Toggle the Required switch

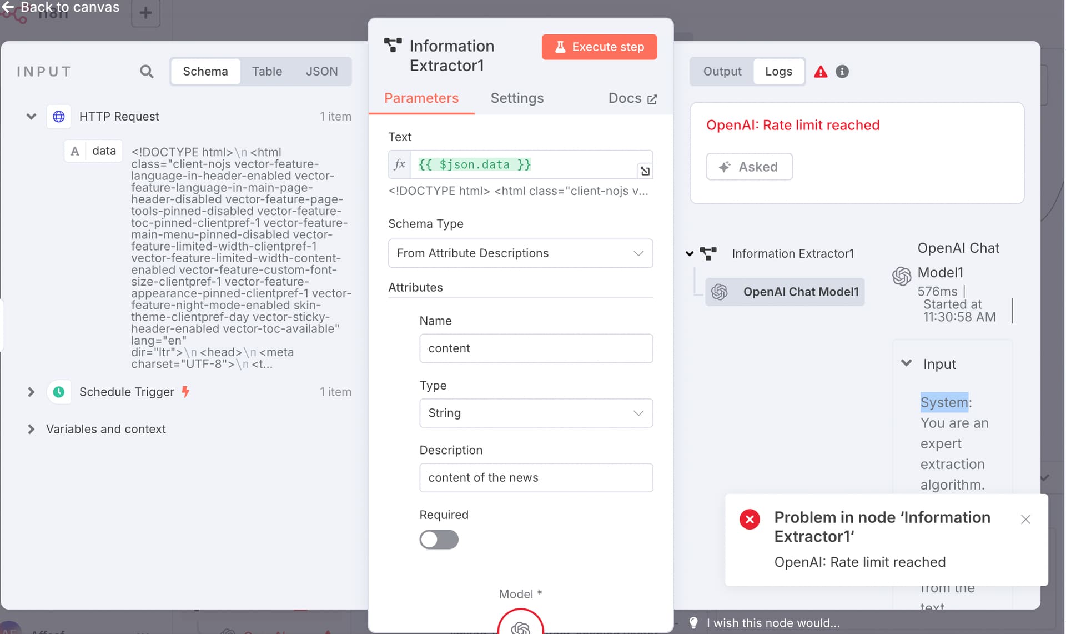click(x=439, y=540)
